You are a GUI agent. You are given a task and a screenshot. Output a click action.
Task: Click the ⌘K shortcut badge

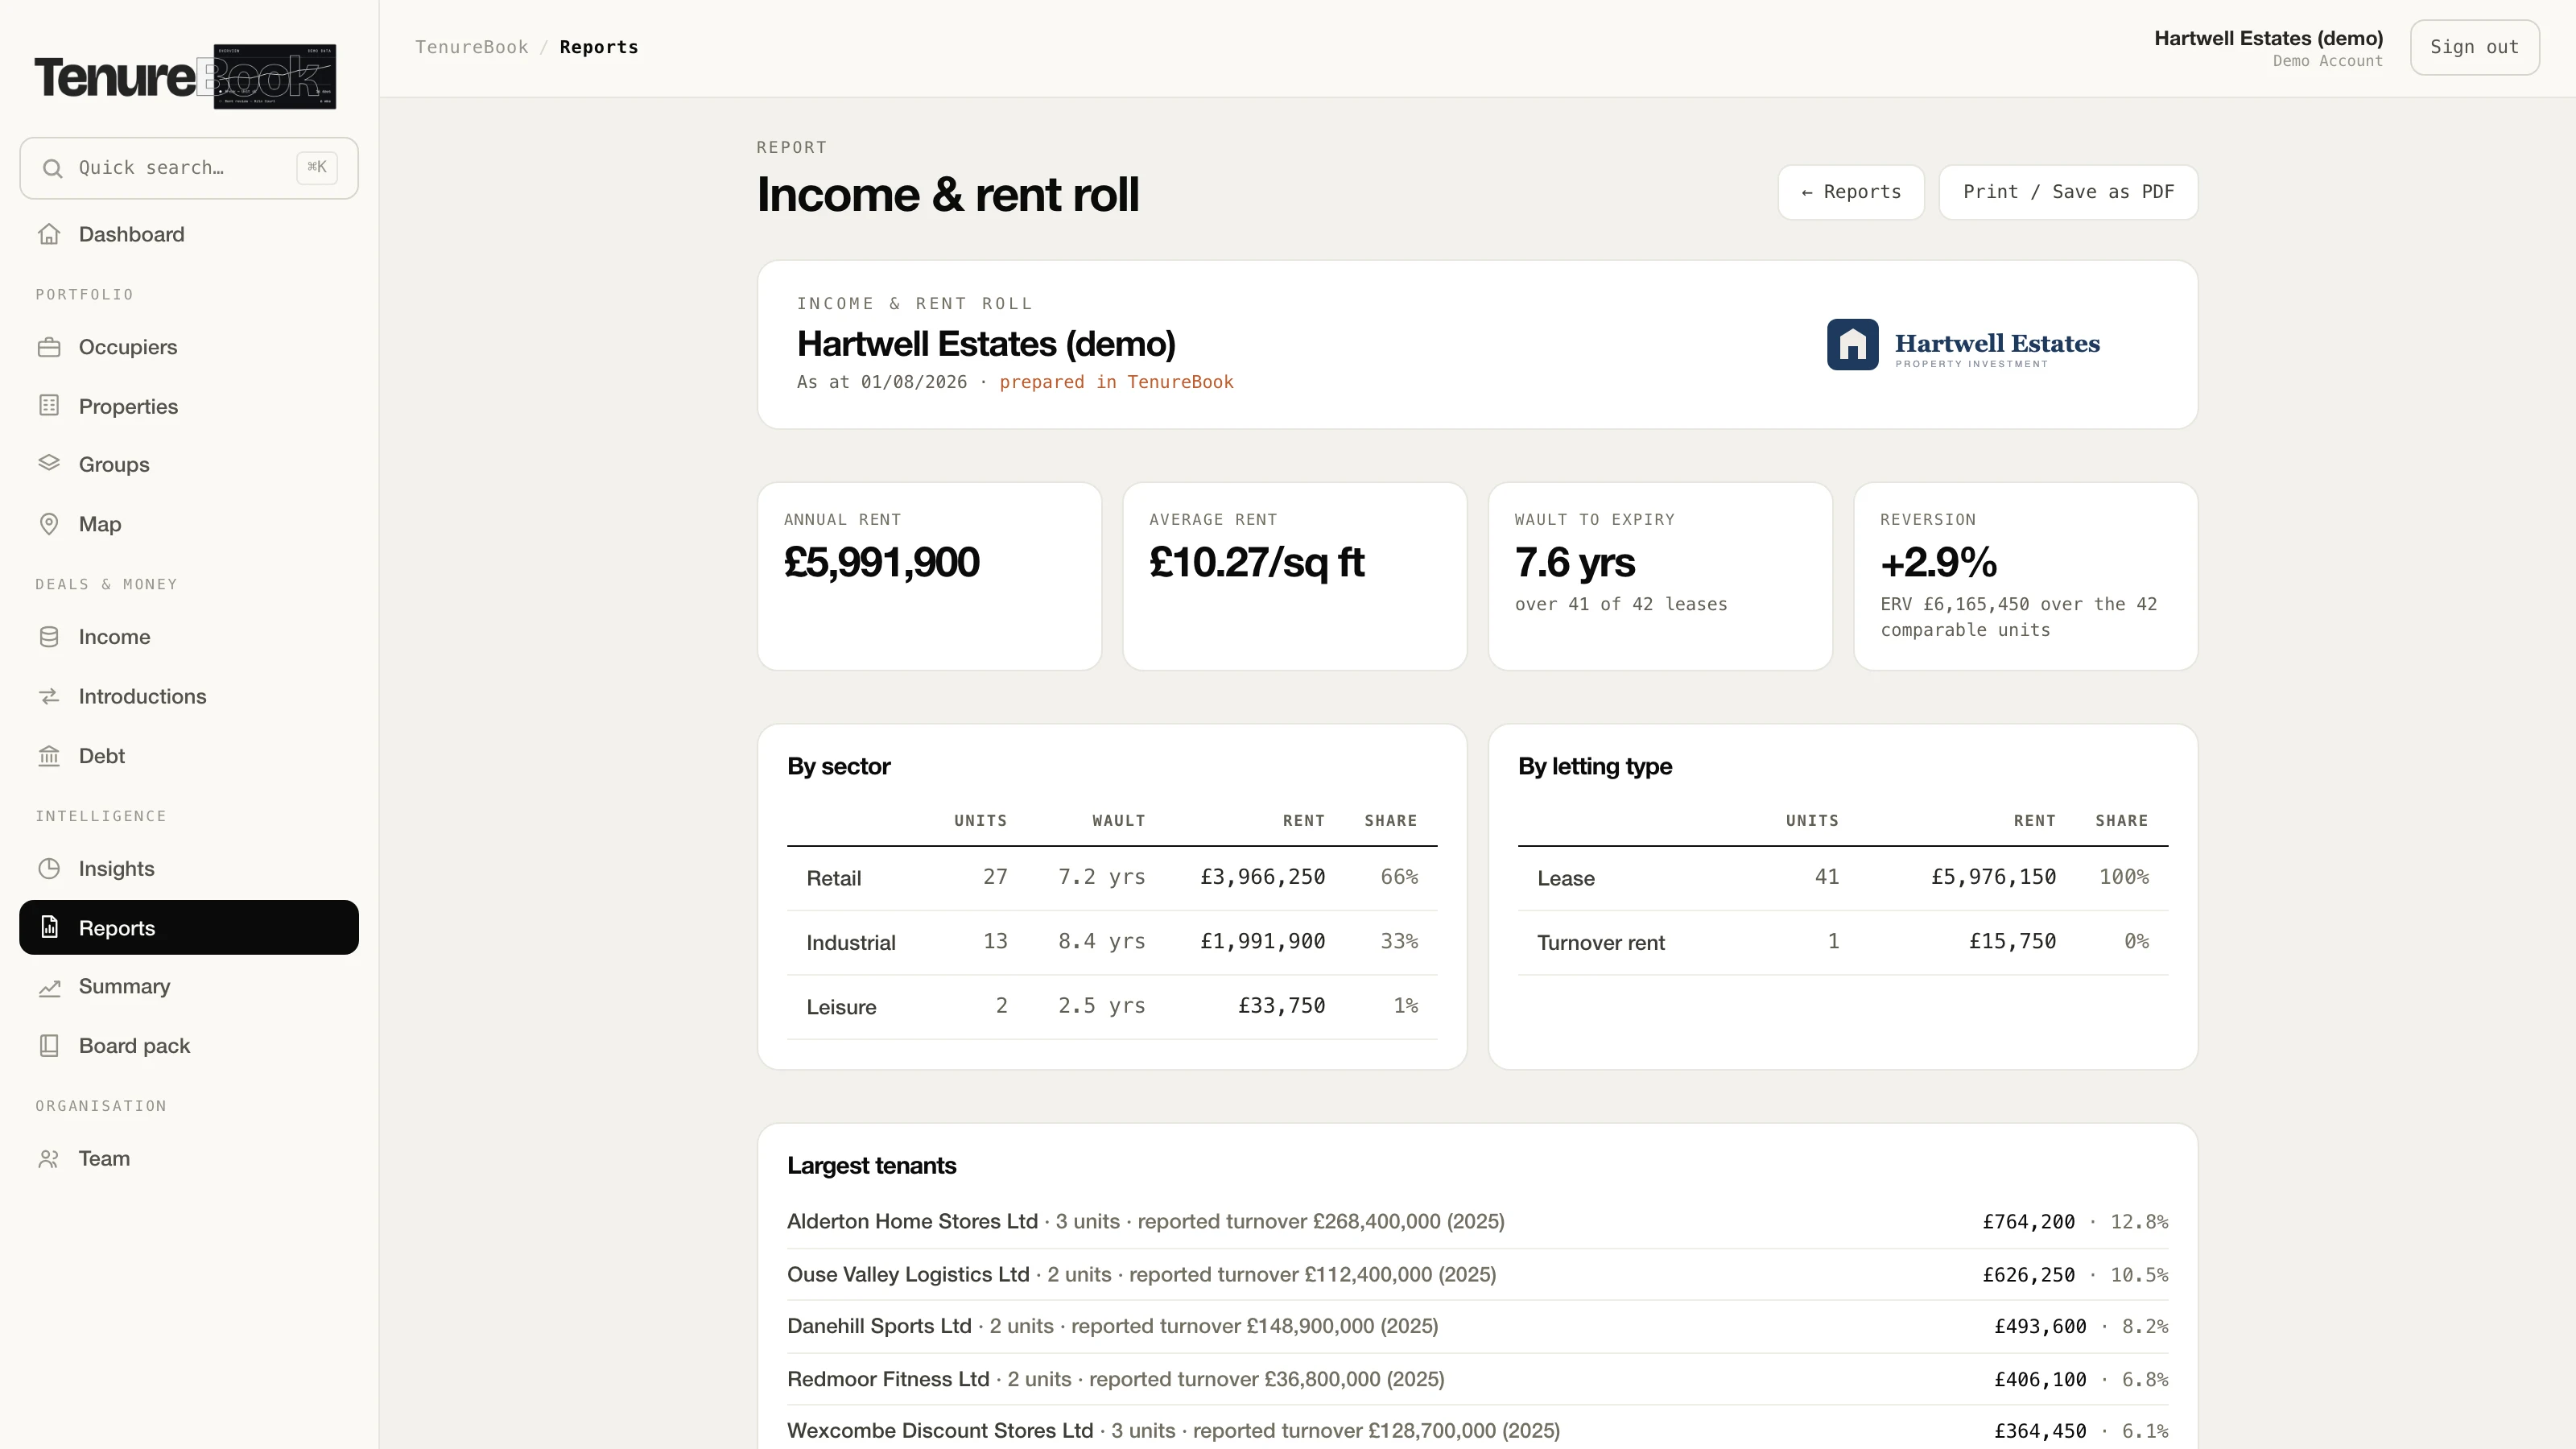[x=317, y=167]
